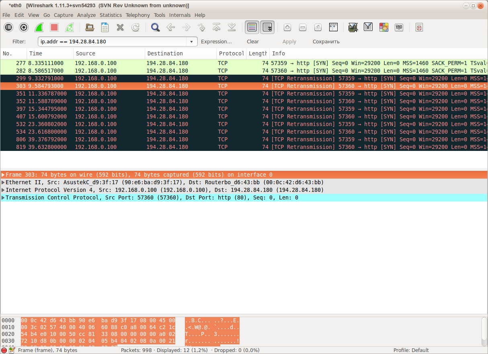This screenshot has width=488, height=354.
Task: Open capture filters toolbar icon
Action: pos(353,27)
